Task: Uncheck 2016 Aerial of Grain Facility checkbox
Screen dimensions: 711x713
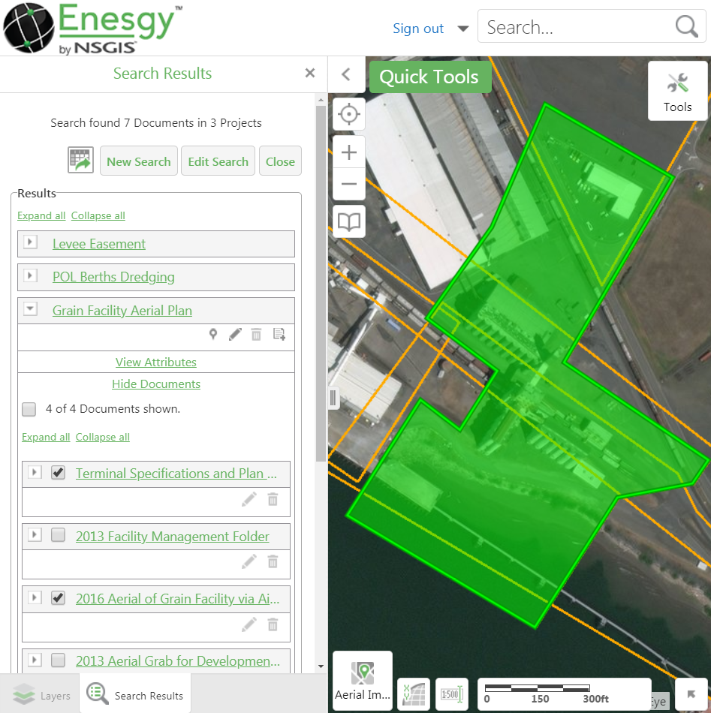Action: 59,597
